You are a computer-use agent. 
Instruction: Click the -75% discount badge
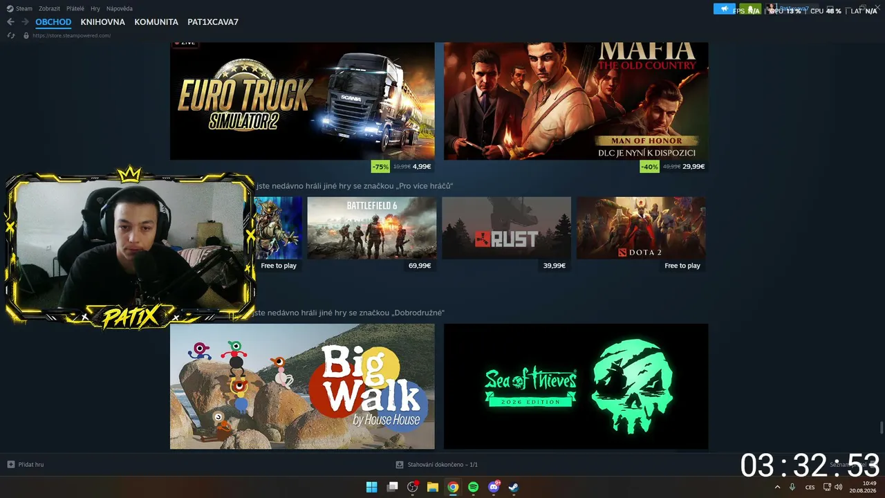pyautogui.click(x=380, y=167)
